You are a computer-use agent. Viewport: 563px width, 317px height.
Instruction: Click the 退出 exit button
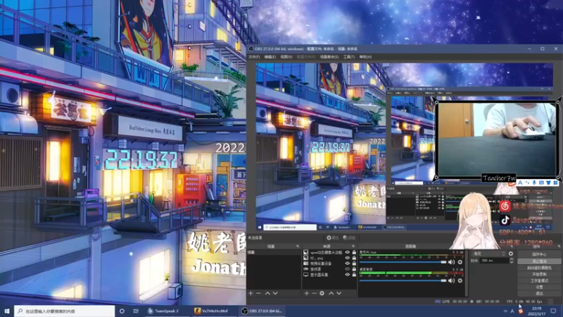539,294
